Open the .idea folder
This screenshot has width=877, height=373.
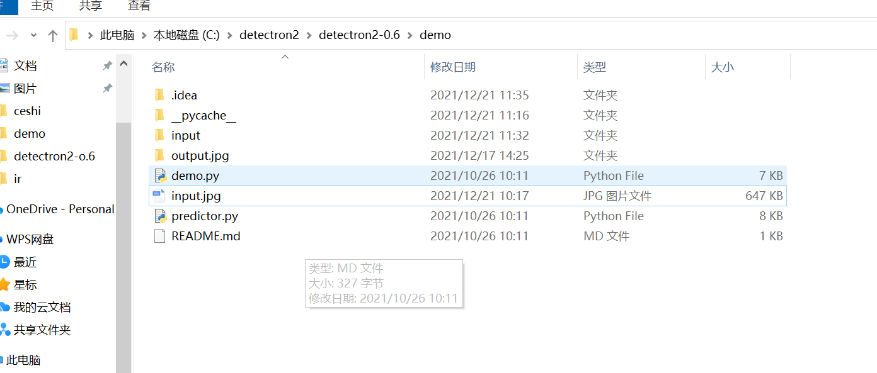tap(185, 95)
